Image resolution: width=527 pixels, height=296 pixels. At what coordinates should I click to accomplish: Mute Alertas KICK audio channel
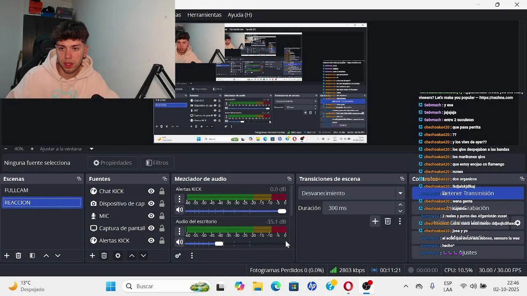click(180, 210)
